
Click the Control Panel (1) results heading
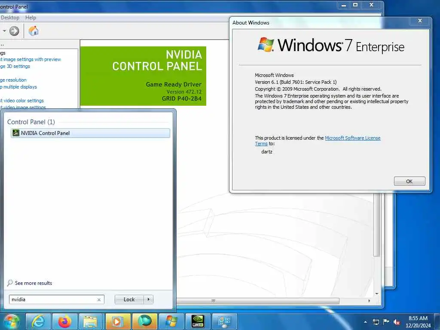31,122
